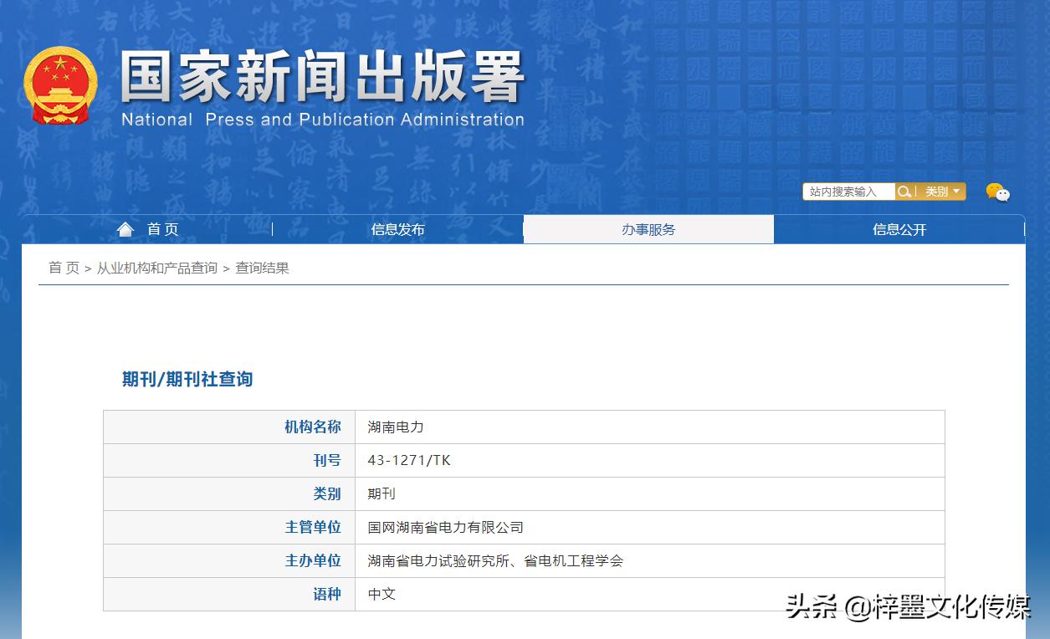This screenshot has width=1050, height=639.
Task: Click the magnifier search icon
Action: [x=904, y=192]
